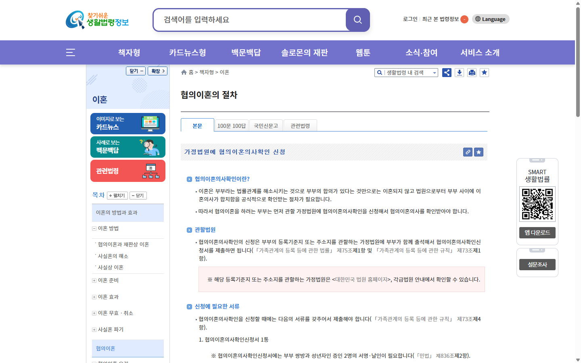Open the hamburger menu icon

(71, 52)
